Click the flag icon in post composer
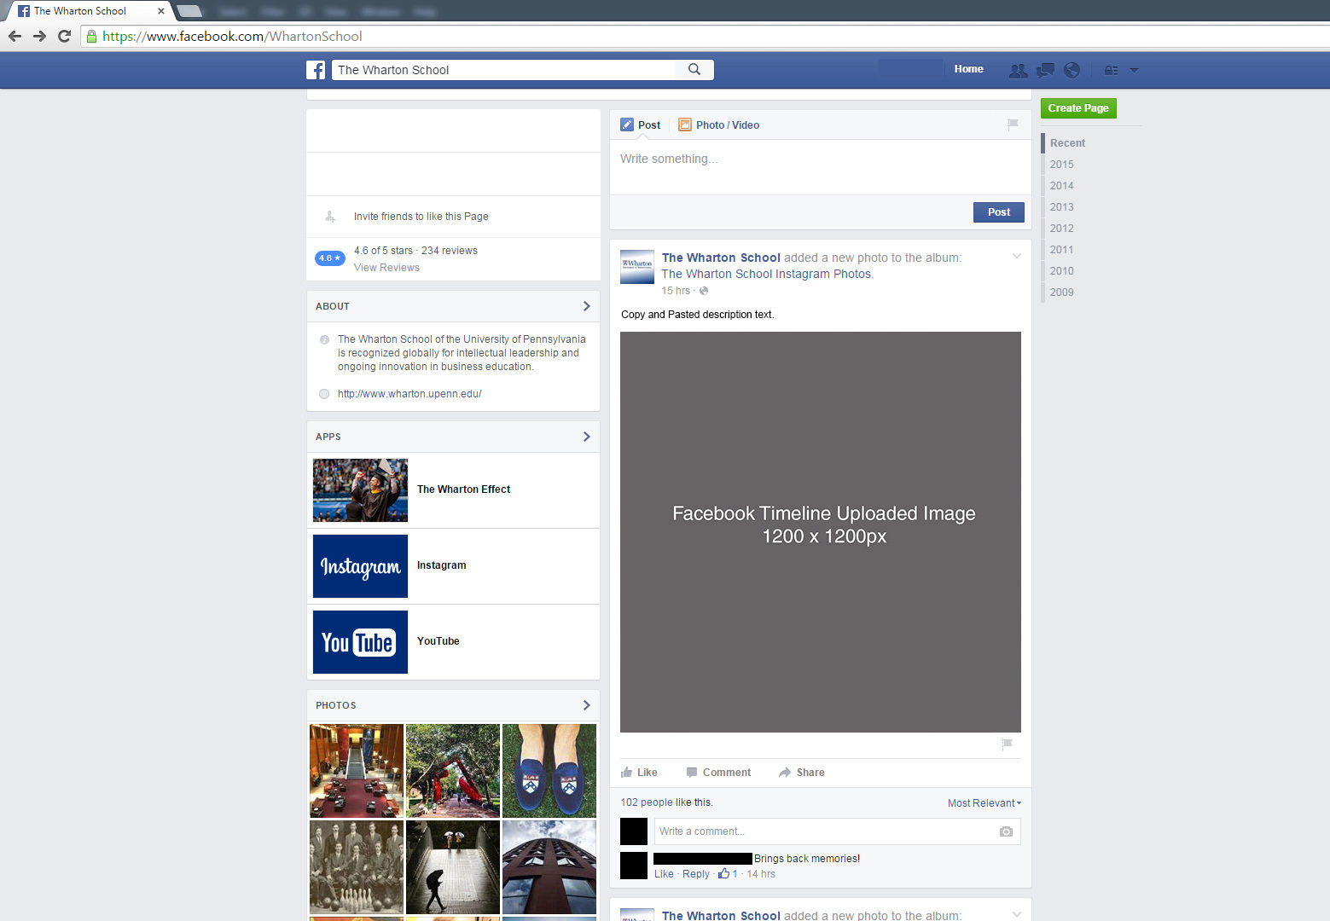Viewport: 1330px width, 921px height. (1013, 125)
